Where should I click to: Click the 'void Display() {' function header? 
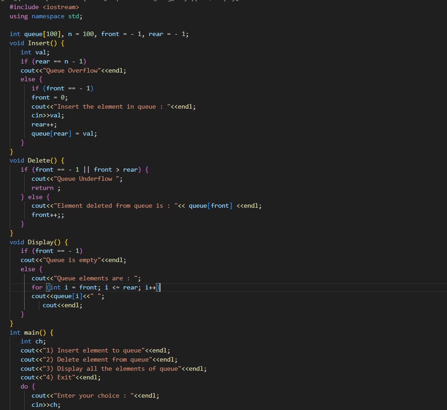point(39,242)
